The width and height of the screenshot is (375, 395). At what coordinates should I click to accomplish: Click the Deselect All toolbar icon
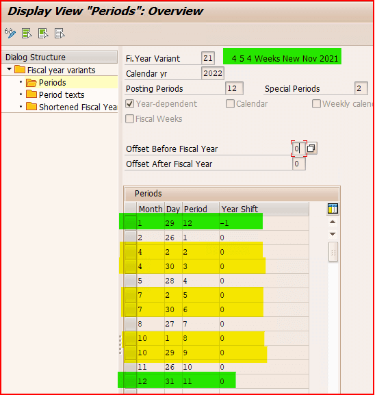click(x=60, y=34)
